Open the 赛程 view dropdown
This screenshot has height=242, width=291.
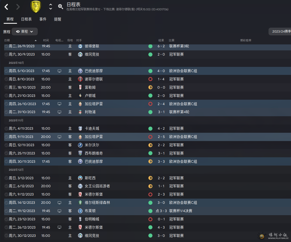click(25, 32)
